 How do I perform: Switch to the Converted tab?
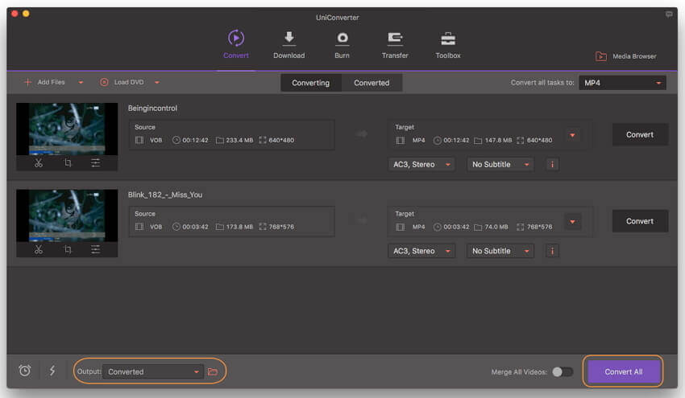[x=372, y=83]
